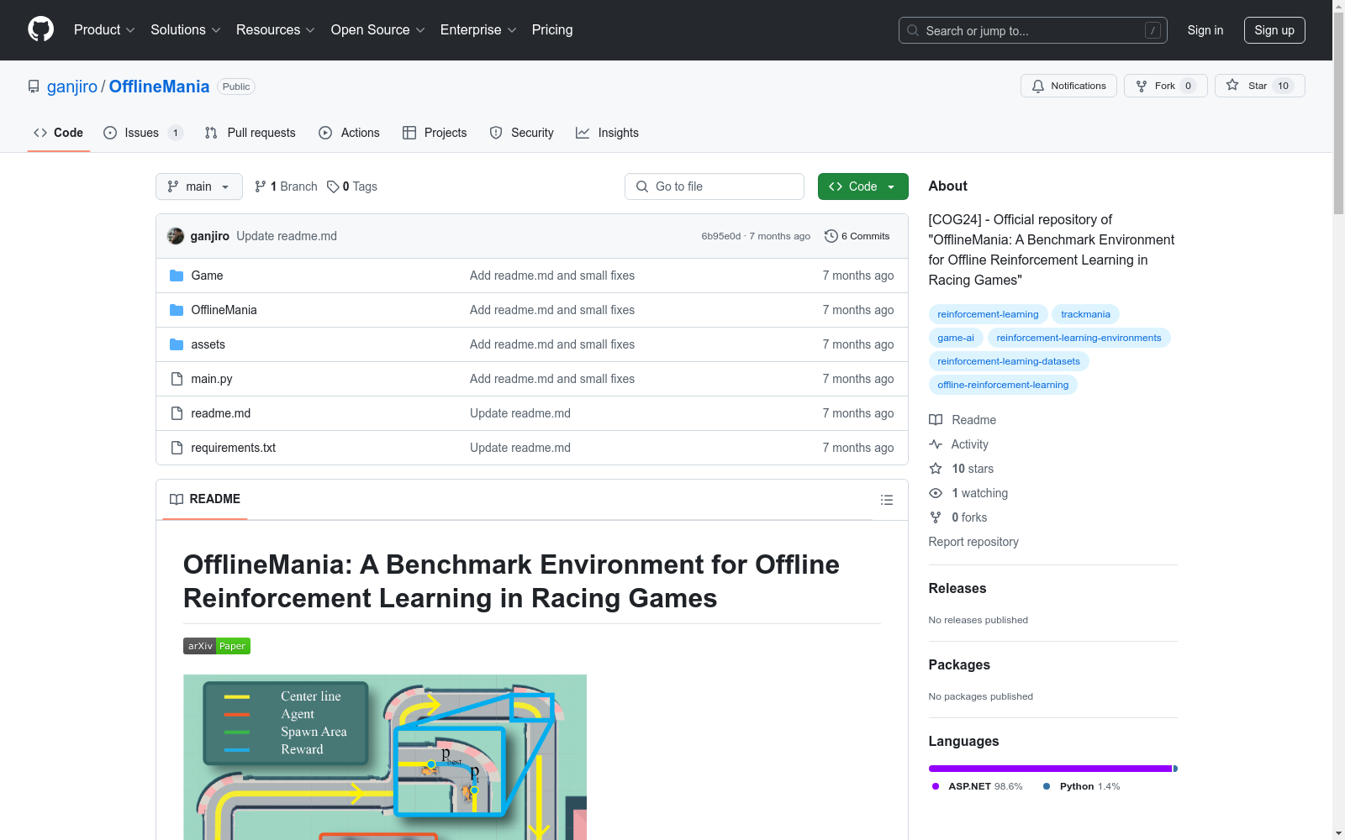
Task: Click the assets folder icon
Action: (177, 344)
